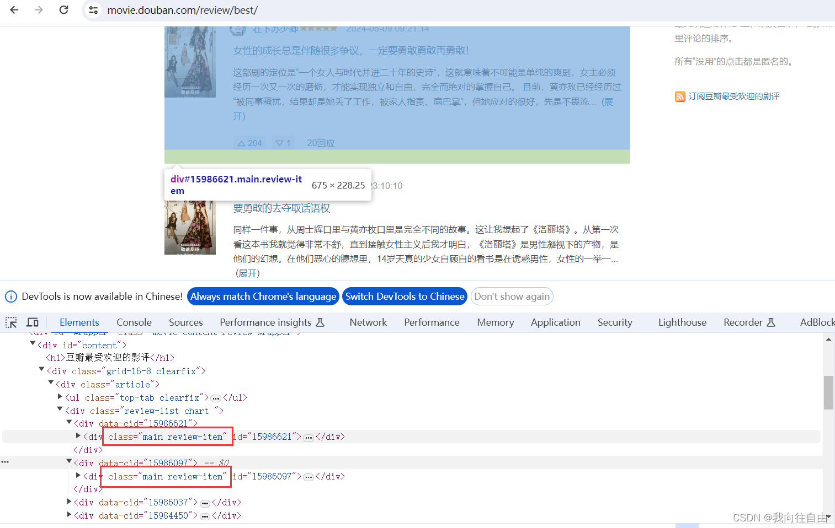Expand the div id="15986097" review-item node
This screenshot has height=528, width=835.
78,476
